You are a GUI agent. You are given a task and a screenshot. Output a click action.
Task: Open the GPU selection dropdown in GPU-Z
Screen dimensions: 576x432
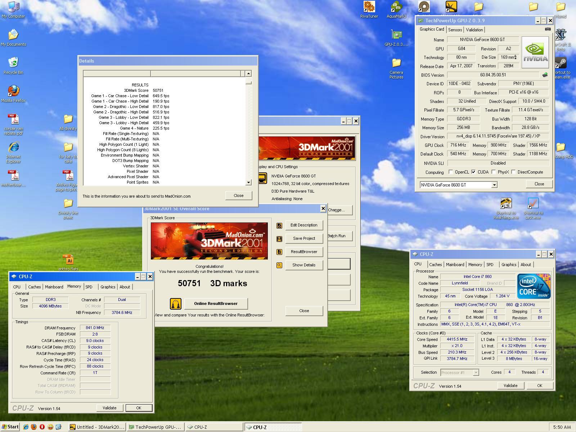coord(494,185)
